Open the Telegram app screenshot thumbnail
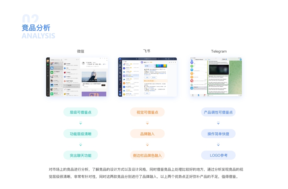 [216, 77]
